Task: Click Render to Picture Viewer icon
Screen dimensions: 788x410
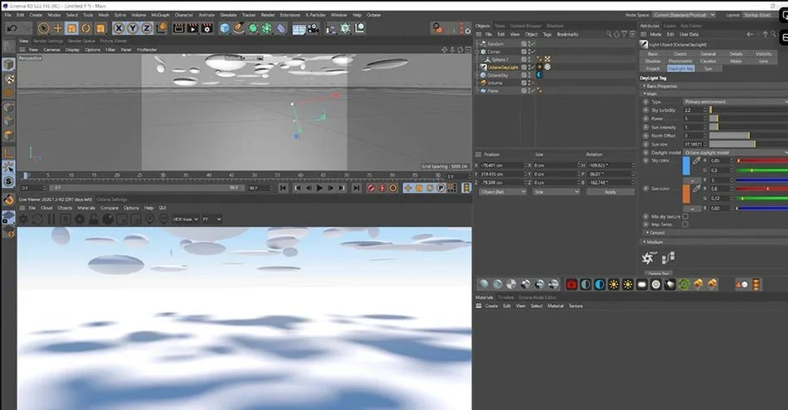Action: tap(192, 29)
